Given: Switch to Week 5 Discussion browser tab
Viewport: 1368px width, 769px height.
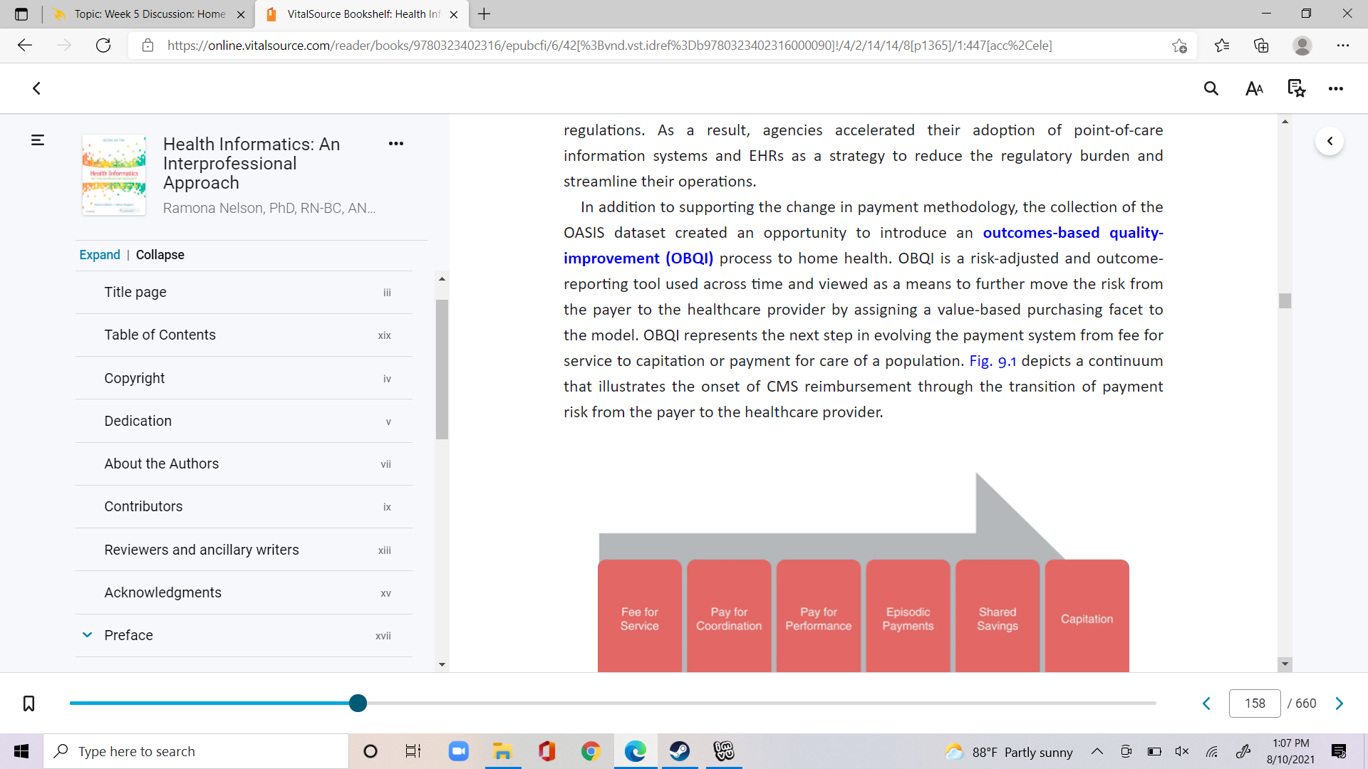Looking at the screenshot, I should click(x=150, y=14).
